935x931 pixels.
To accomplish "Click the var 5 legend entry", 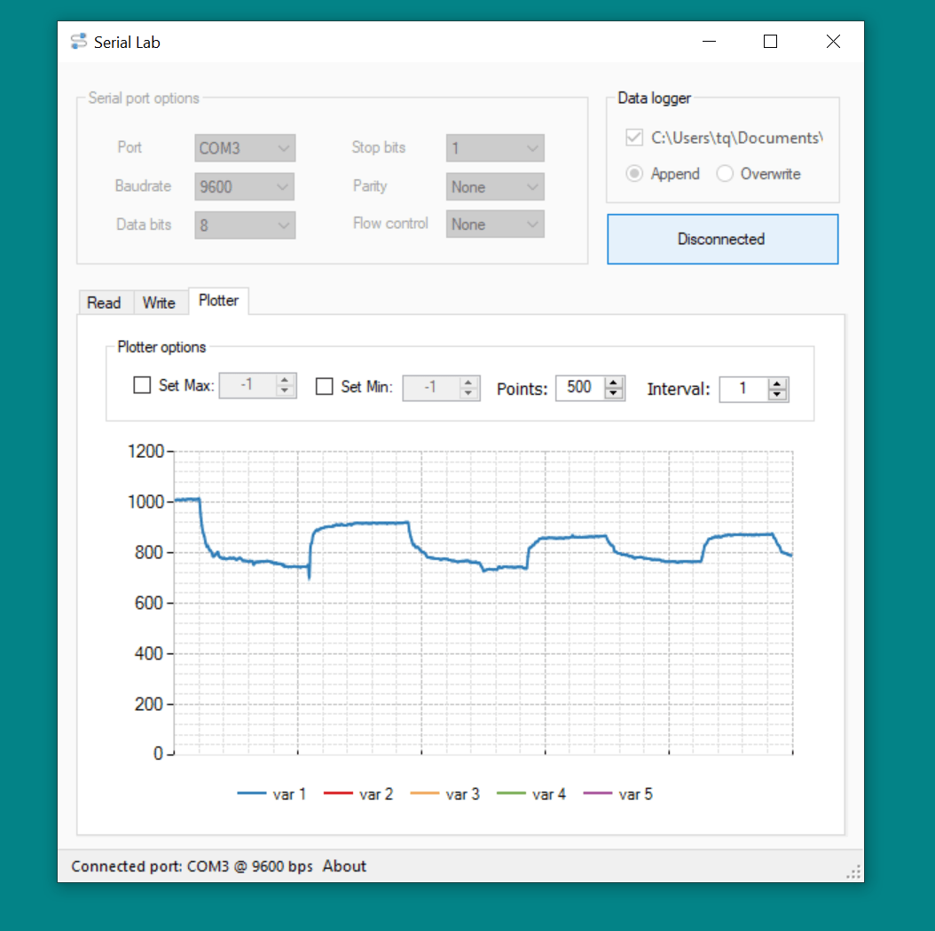I will [x=617, y=794].
